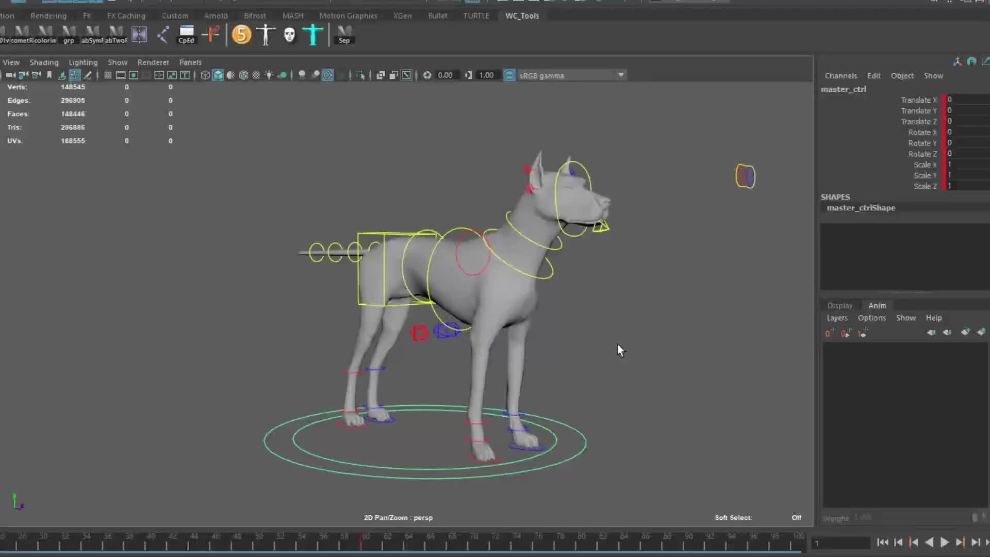
Task: Select the master_ctrlShape node
Action: point(861,208)
